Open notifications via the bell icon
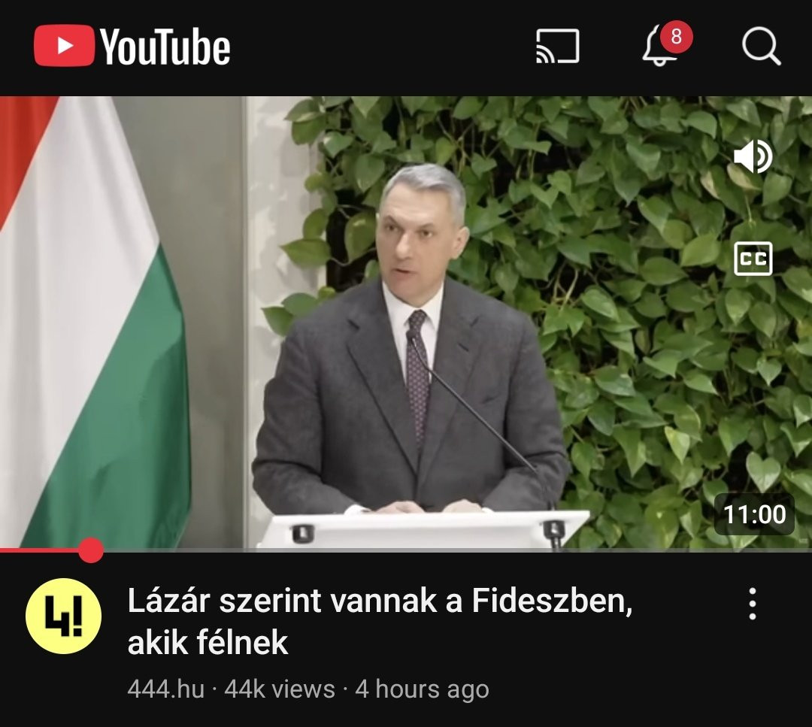This screenshot has width=812, height=727. pyautogui.click(x=659, y=47)
